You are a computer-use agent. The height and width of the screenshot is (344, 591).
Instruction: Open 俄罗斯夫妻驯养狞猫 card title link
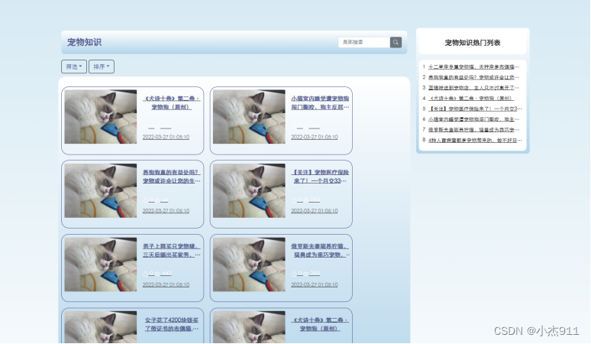pos(320,251)
